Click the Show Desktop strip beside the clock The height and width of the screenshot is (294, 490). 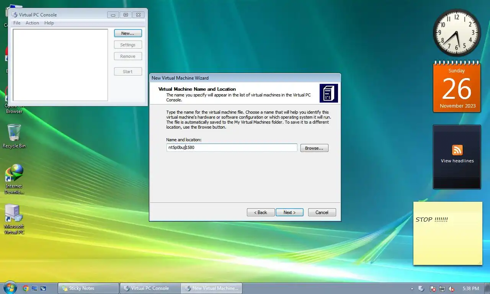487,289
